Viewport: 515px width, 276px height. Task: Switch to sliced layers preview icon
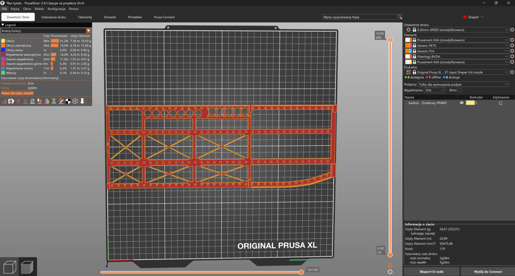coord(27,267)
